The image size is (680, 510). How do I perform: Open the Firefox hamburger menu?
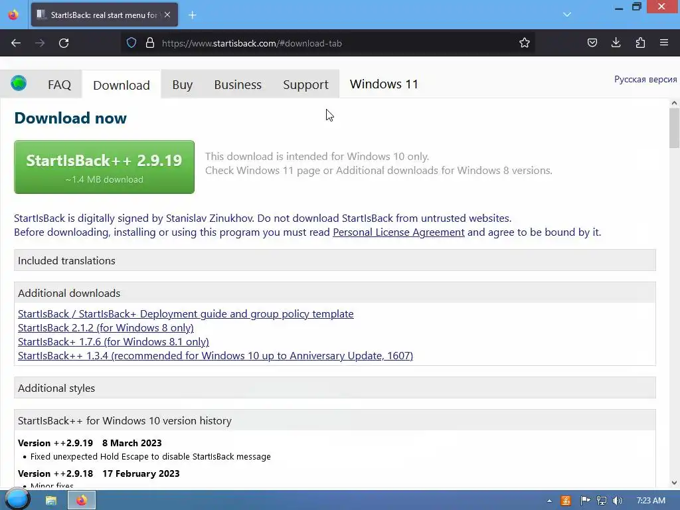point(664,43)
